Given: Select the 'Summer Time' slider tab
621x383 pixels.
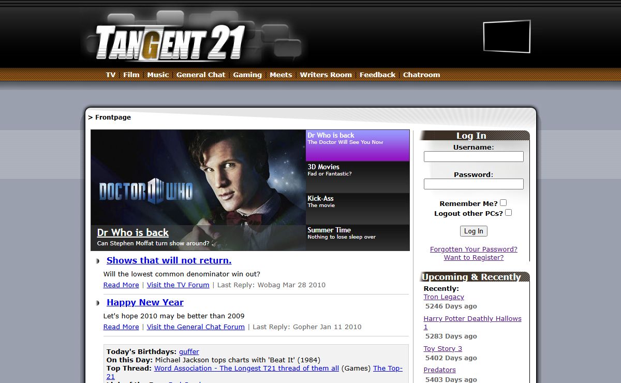Looking at the screenshot, I should pos(358,238).
